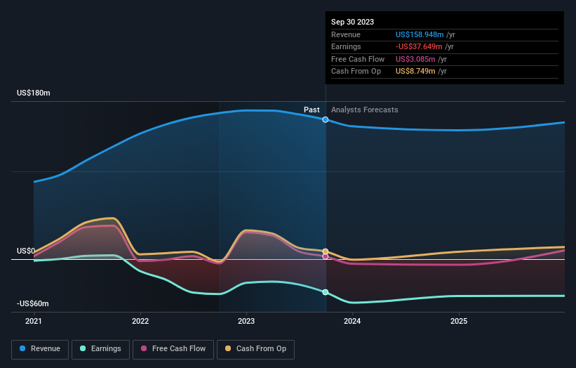The width and height of the screenshot is (576, 368).
Task: Click the teal dot in Earnings legend
Action: click(x=83, y=348)
